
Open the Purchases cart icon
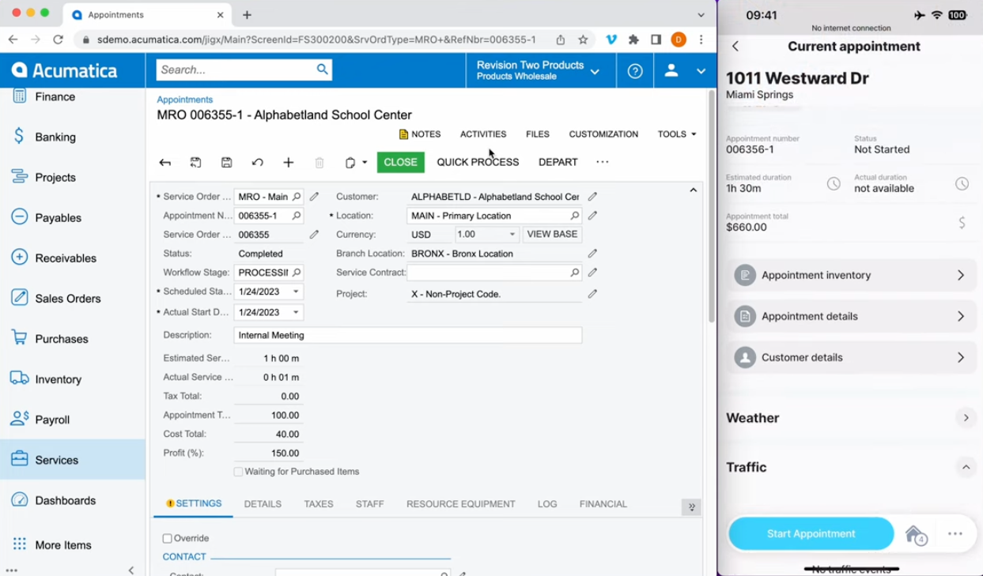[19, 338]
